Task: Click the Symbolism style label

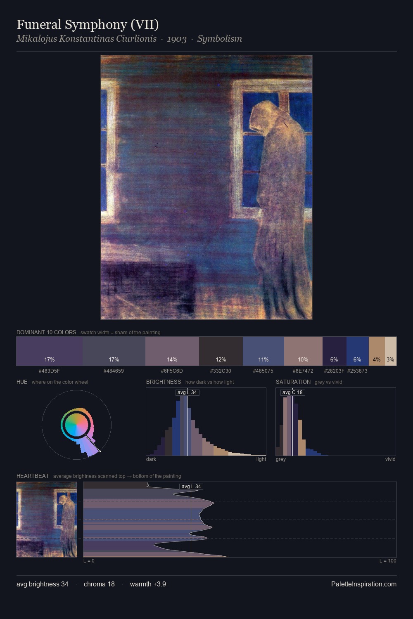Action: point(220,39)
